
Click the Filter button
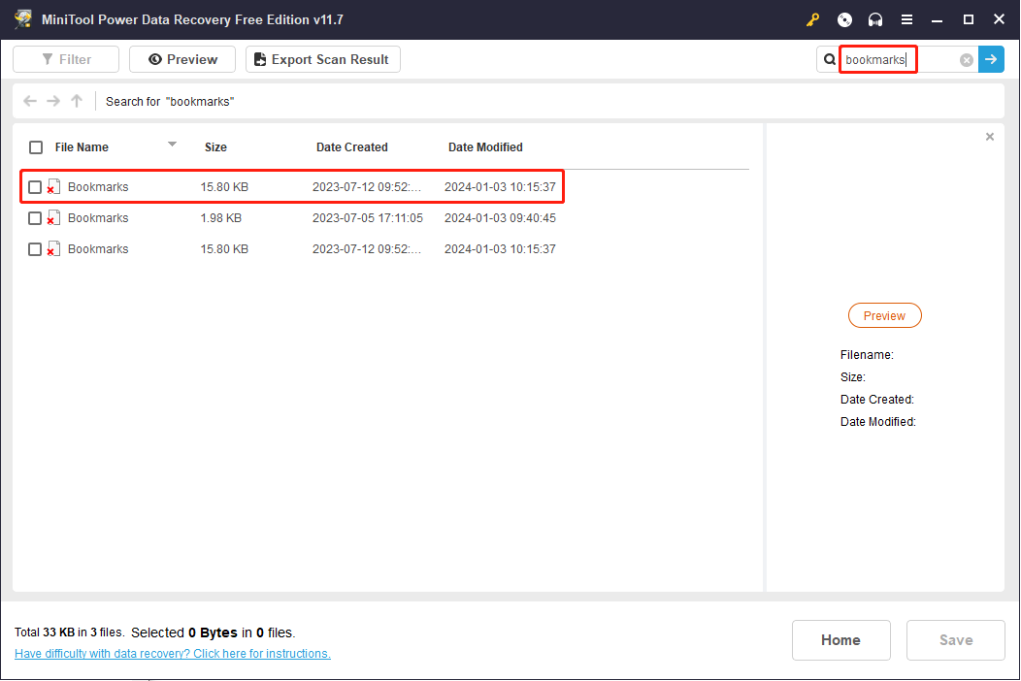coord(66,59)
